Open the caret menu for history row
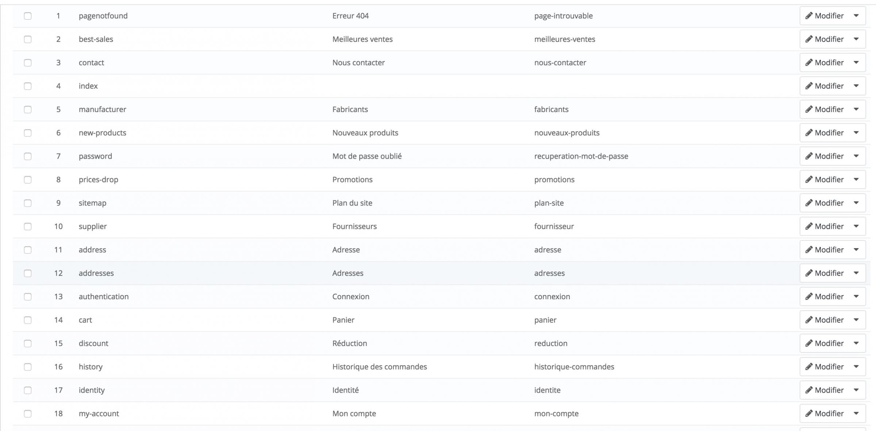 point(856,366)
